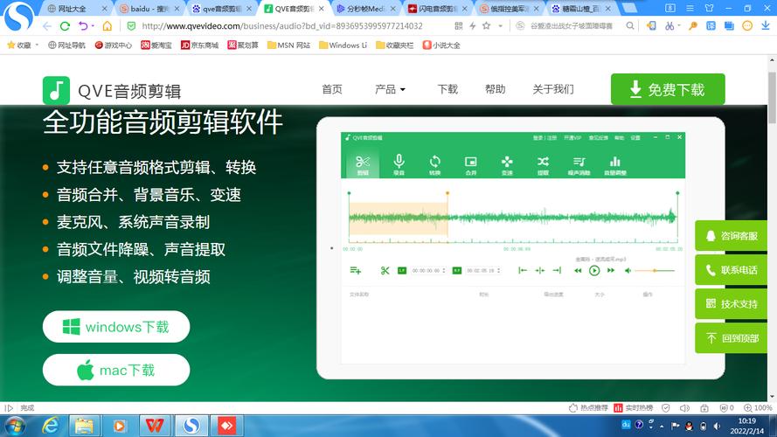Image resolution: width=777 pixels, height=437 pixels.
Task: Click the system volume tray icon
Action: coord(717,426)
